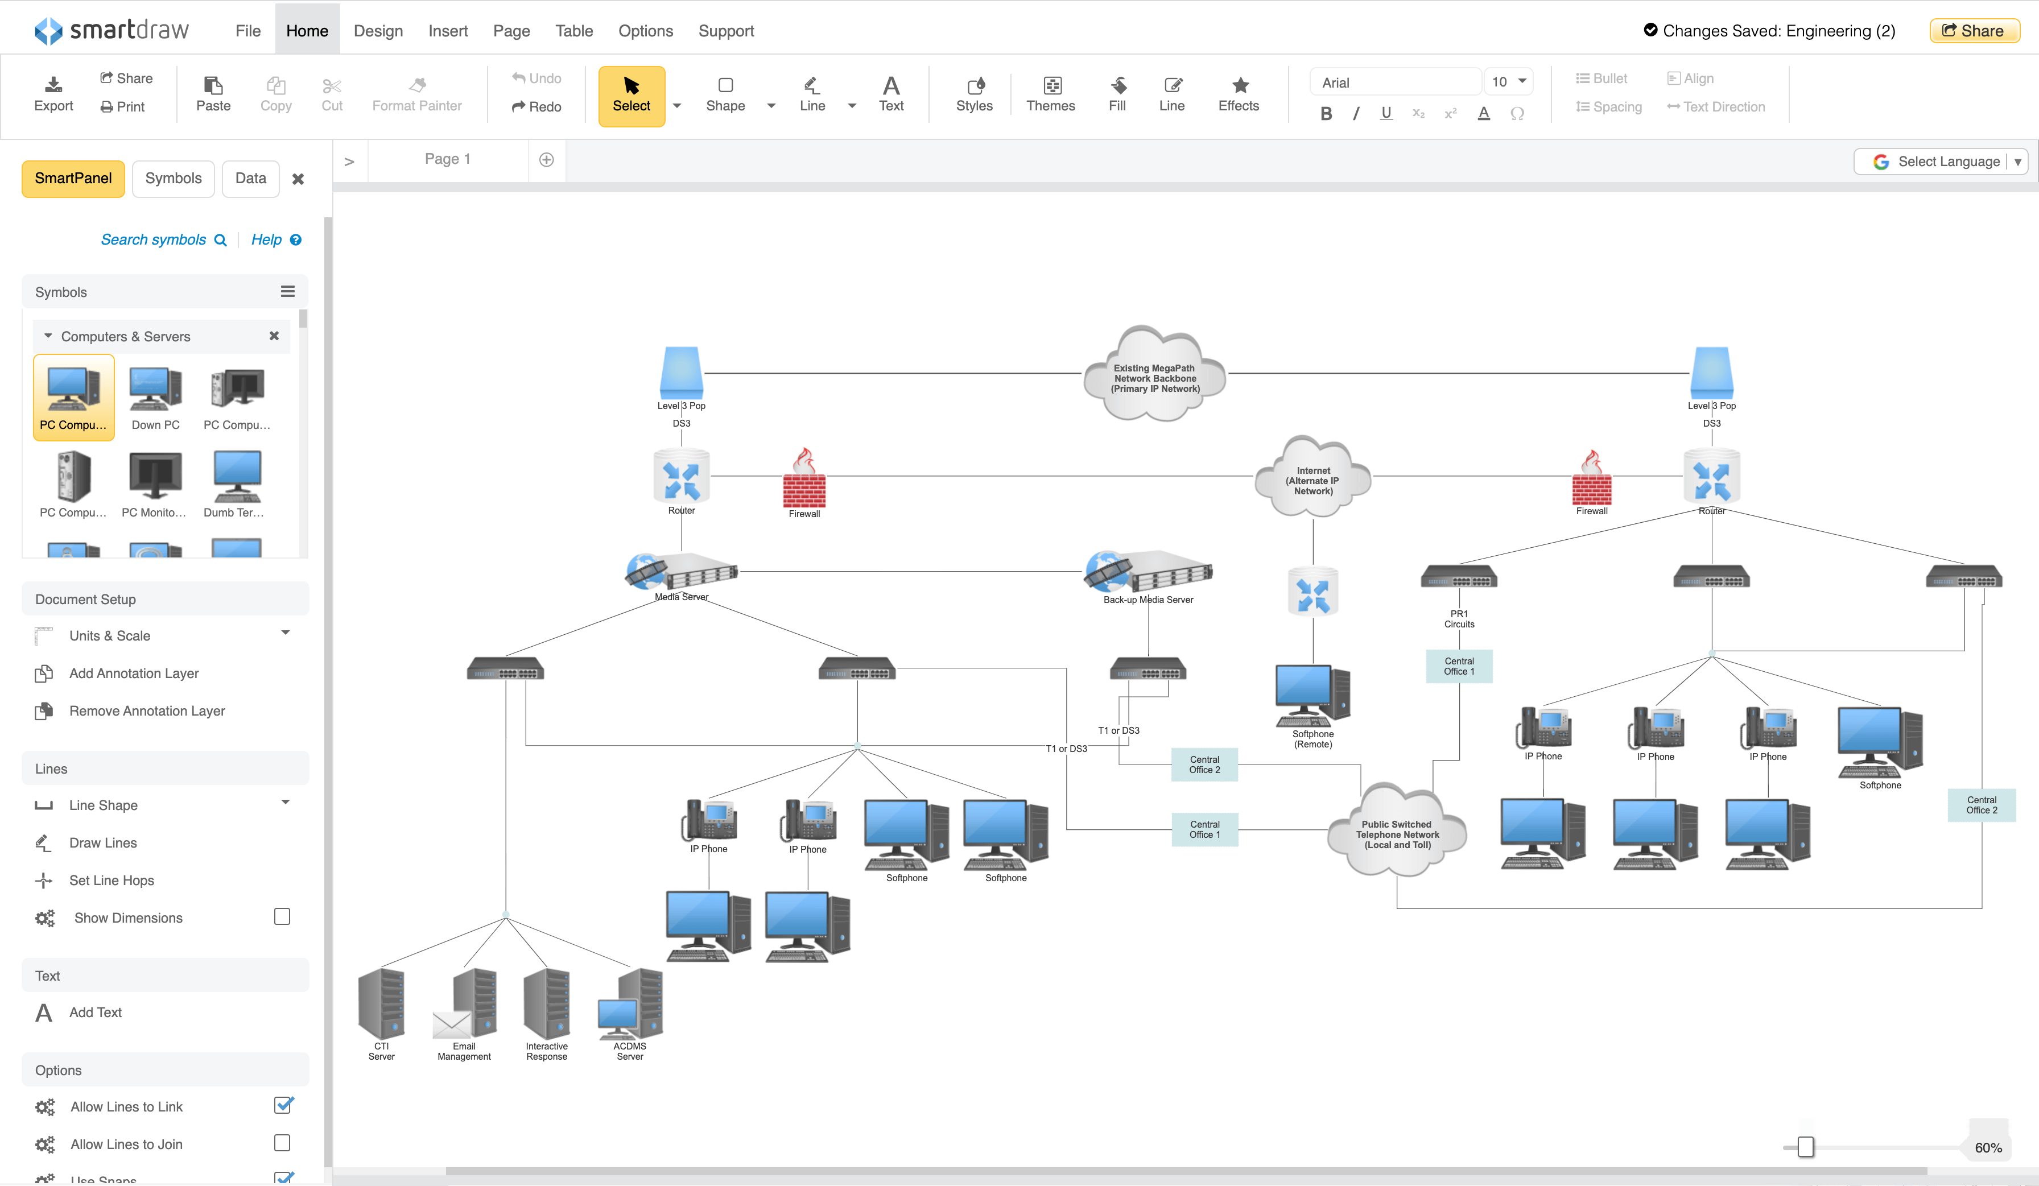The height and width of the screenshot is (1186, 2039).
Task: Click the Export icon
Action: [x=53, y=85]
